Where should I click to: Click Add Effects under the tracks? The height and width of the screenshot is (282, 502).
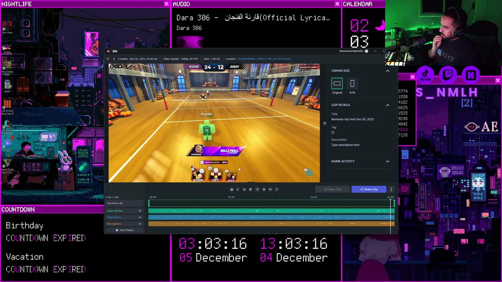124,230
